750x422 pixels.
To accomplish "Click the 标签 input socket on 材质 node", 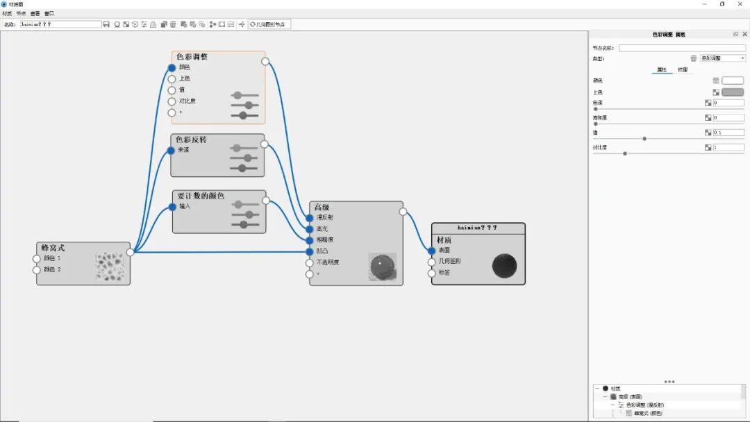I will 431,273.
